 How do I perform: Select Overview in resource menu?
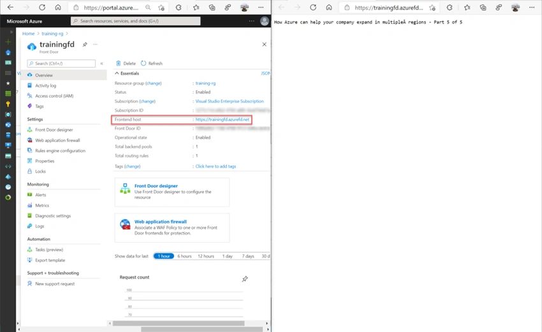pos(64,75)
